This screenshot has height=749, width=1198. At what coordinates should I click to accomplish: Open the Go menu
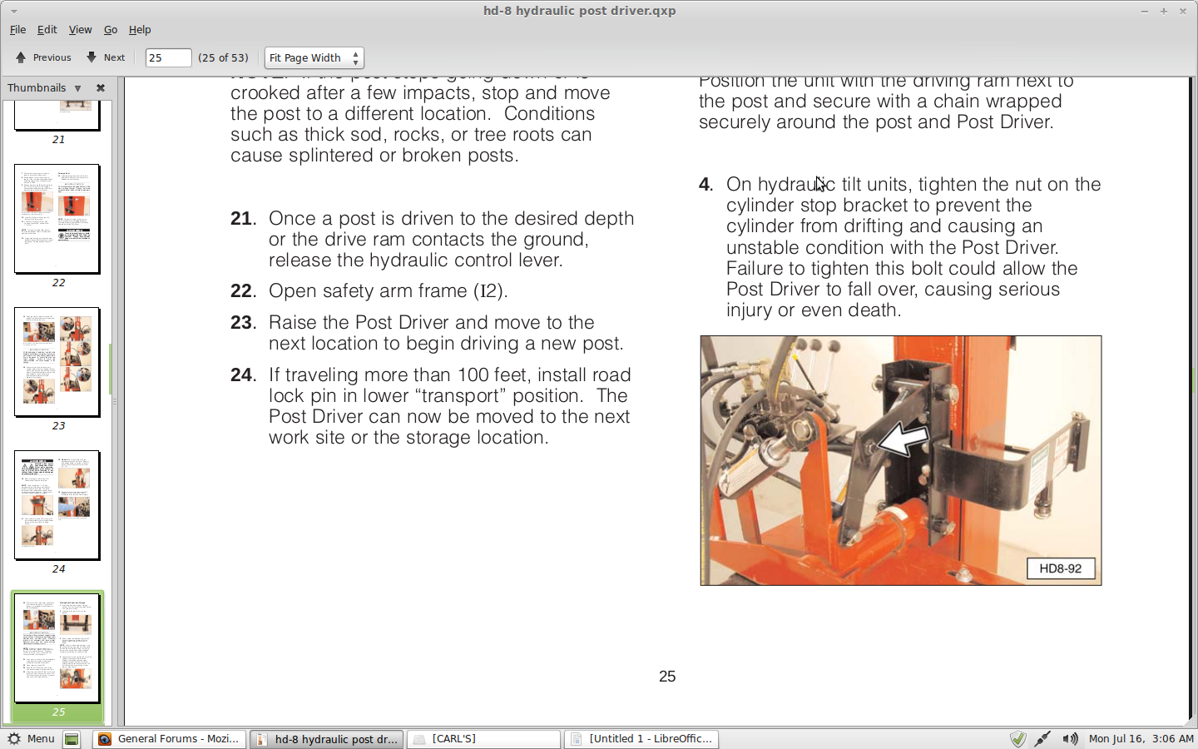point(111,29)
